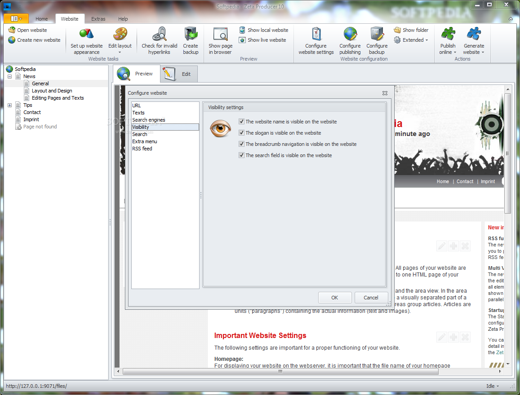Collapse the ribbon with chevron
The height and width of the screenshot is (395, 520).
(x=511, y=19)
